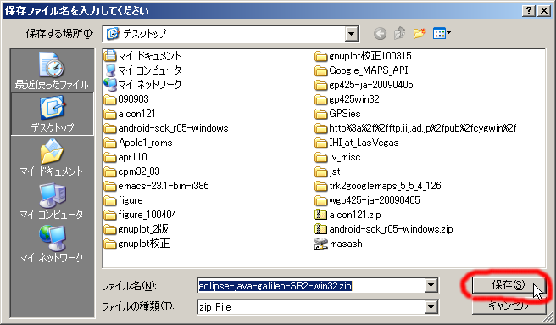This screenshot has height=325, width=556.
Task: Select マイ ドキュメント in file list
Action: [143, 56]
